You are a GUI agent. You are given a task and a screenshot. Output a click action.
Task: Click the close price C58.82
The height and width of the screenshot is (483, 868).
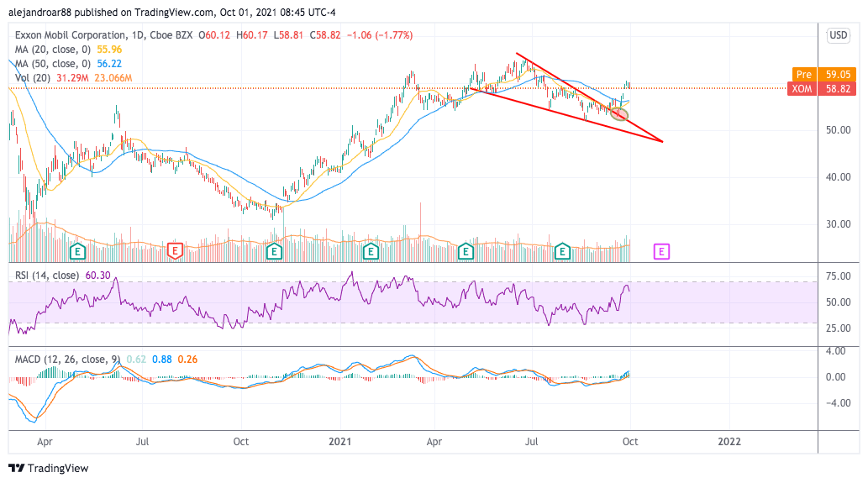click(x=325, y=34)
